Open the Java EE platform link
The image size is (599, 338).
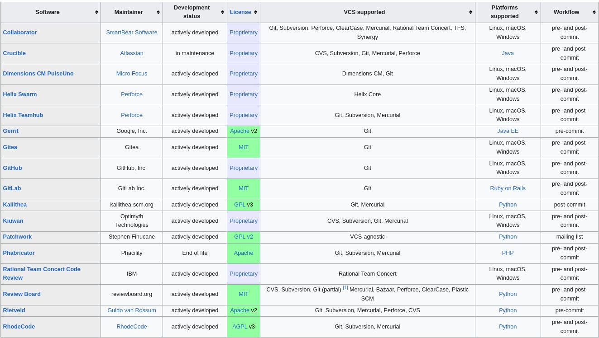[x=508, y=131]
